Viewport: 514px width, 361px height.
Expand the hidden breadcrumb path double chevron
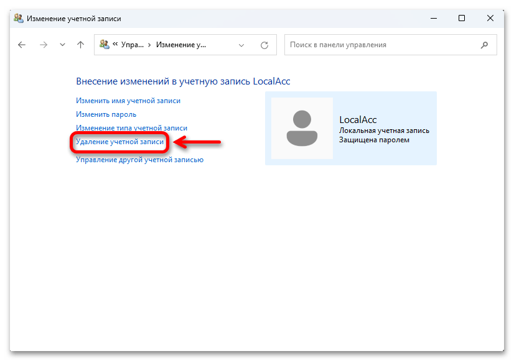115,43
